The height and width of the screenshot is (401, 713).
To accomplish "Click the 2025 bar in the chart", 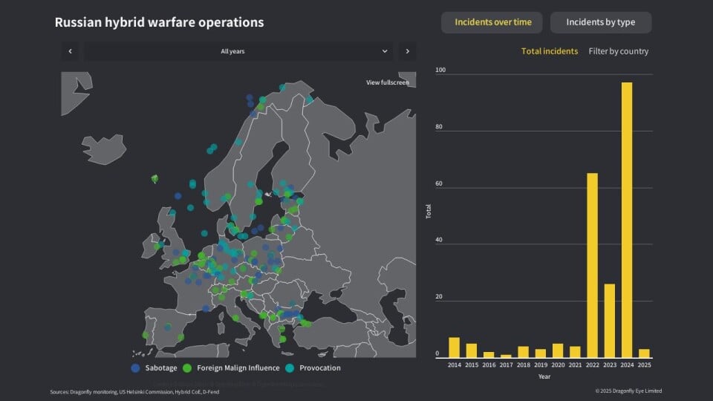I will tap(644, 353).
